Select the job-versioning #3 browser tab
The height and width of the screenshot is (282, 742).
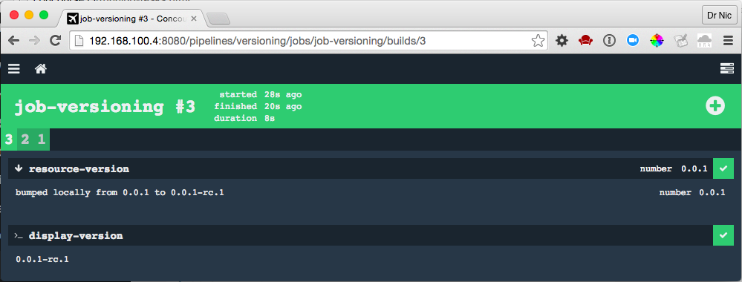click(x=131, y=19)
